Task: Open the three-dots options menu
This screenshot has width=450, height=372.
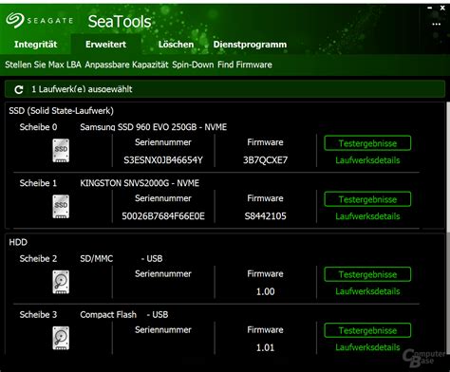Action: (436, 24)
